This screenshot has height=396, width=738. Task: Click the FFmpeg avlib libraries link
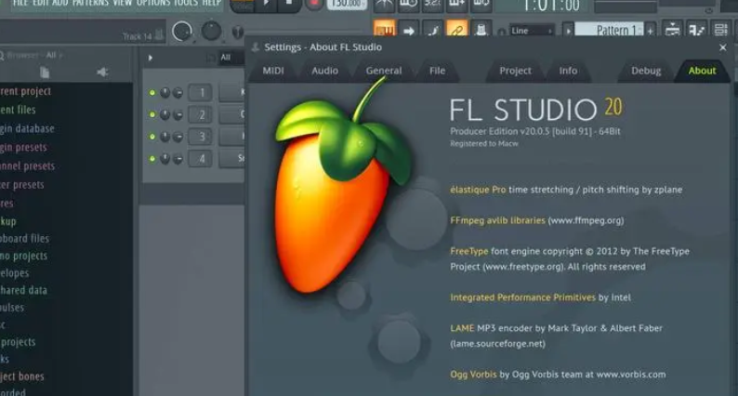coord(497,220)
